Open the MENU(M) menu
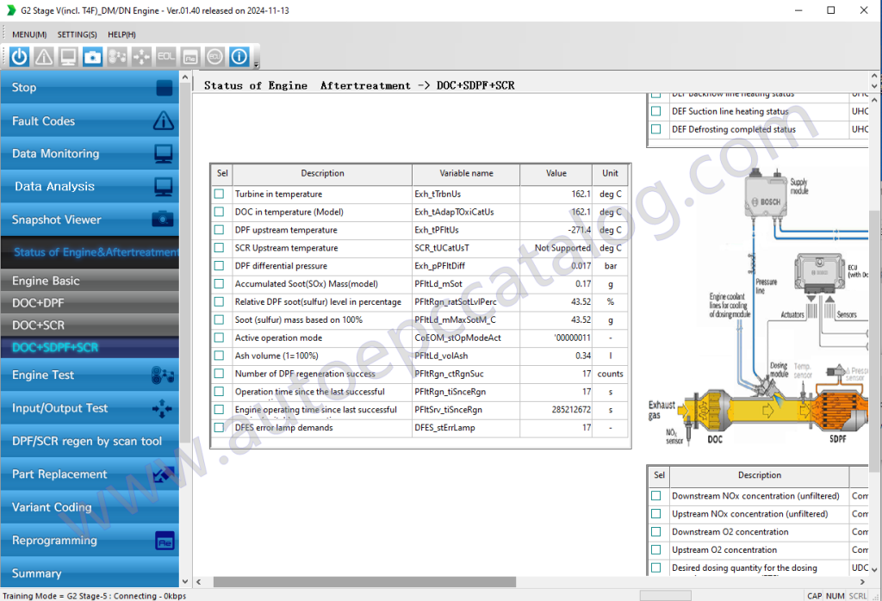 (x=28, y=34)
